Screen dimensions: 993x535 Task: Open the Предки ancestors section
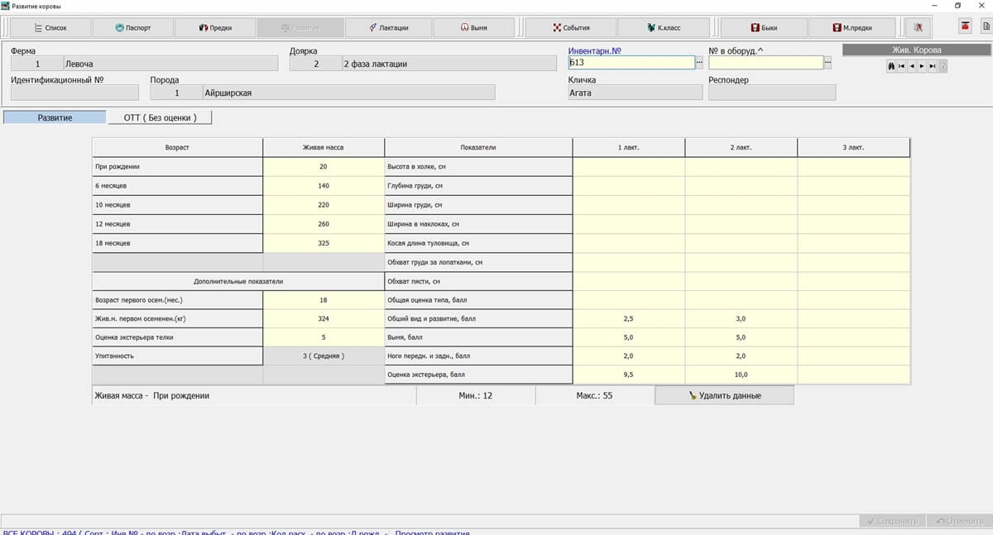[x=215, y=27]
